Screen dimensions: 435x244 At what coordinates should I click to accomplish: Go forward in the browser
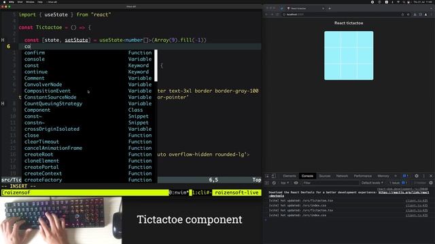(272, 14)
